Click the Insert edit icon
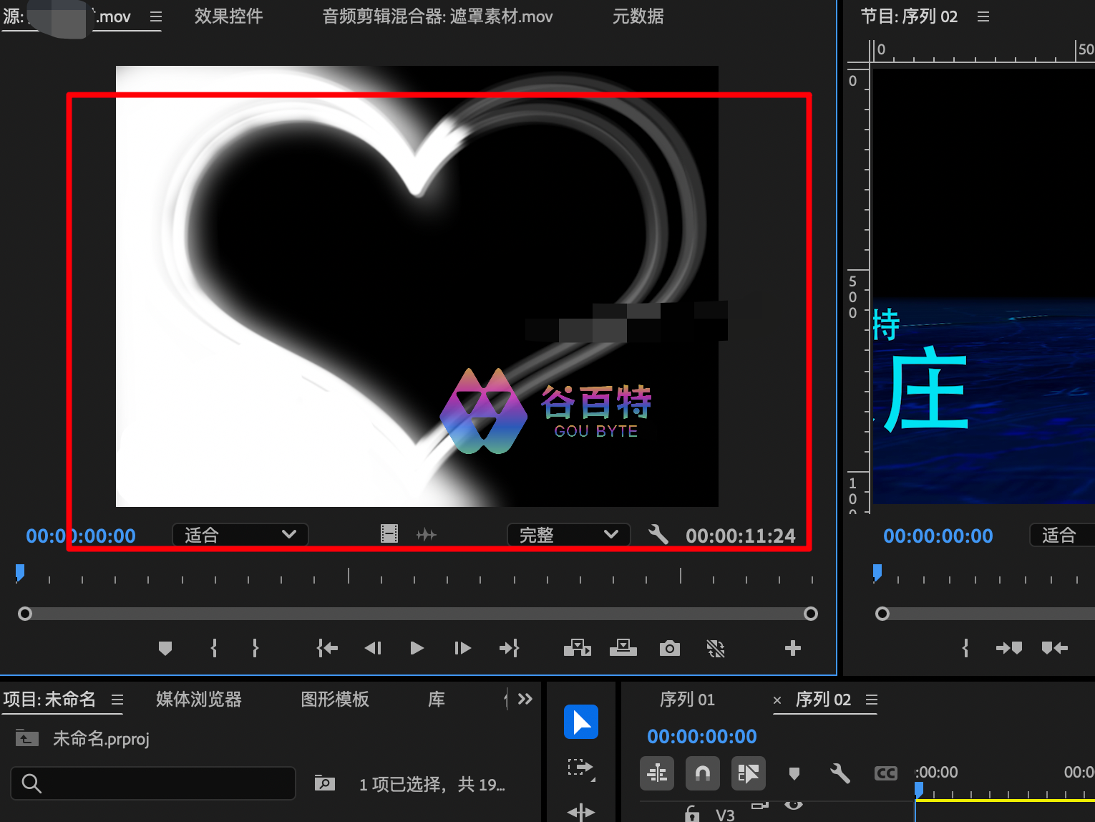Image resolution: width=1095 pixels, height=822 pixels. pyautogui.click(x=577, y=649)
